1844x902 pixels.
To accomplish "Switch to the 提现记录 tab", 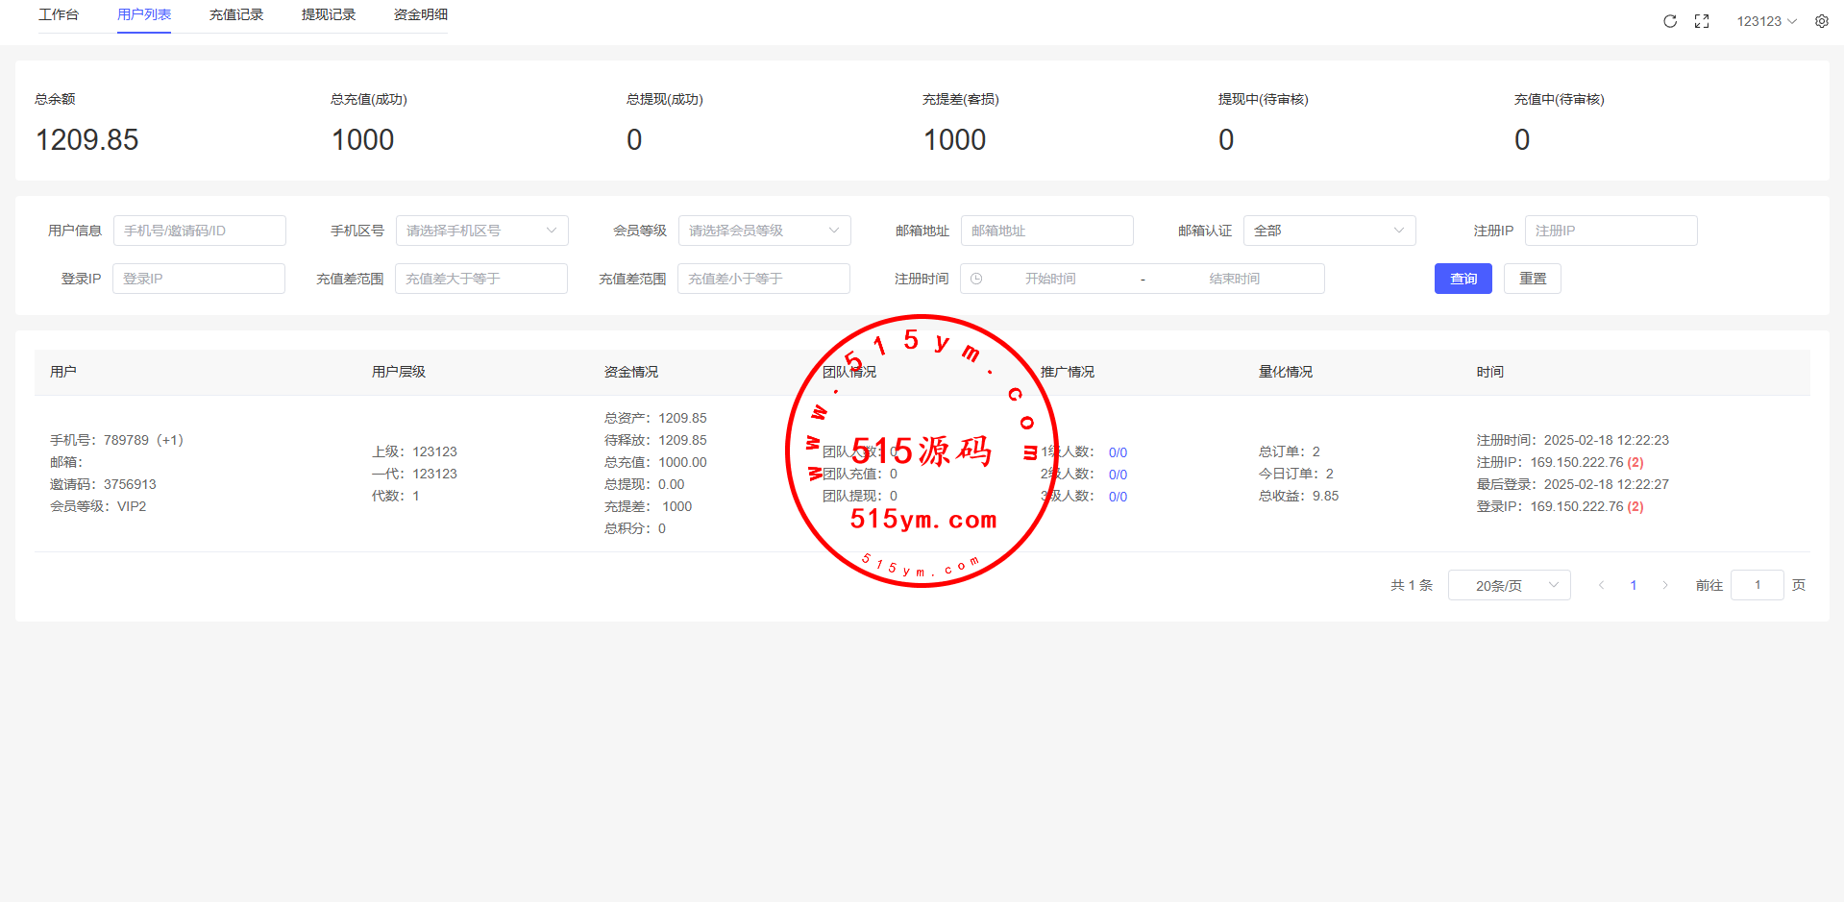I will (x=329, y=15).
